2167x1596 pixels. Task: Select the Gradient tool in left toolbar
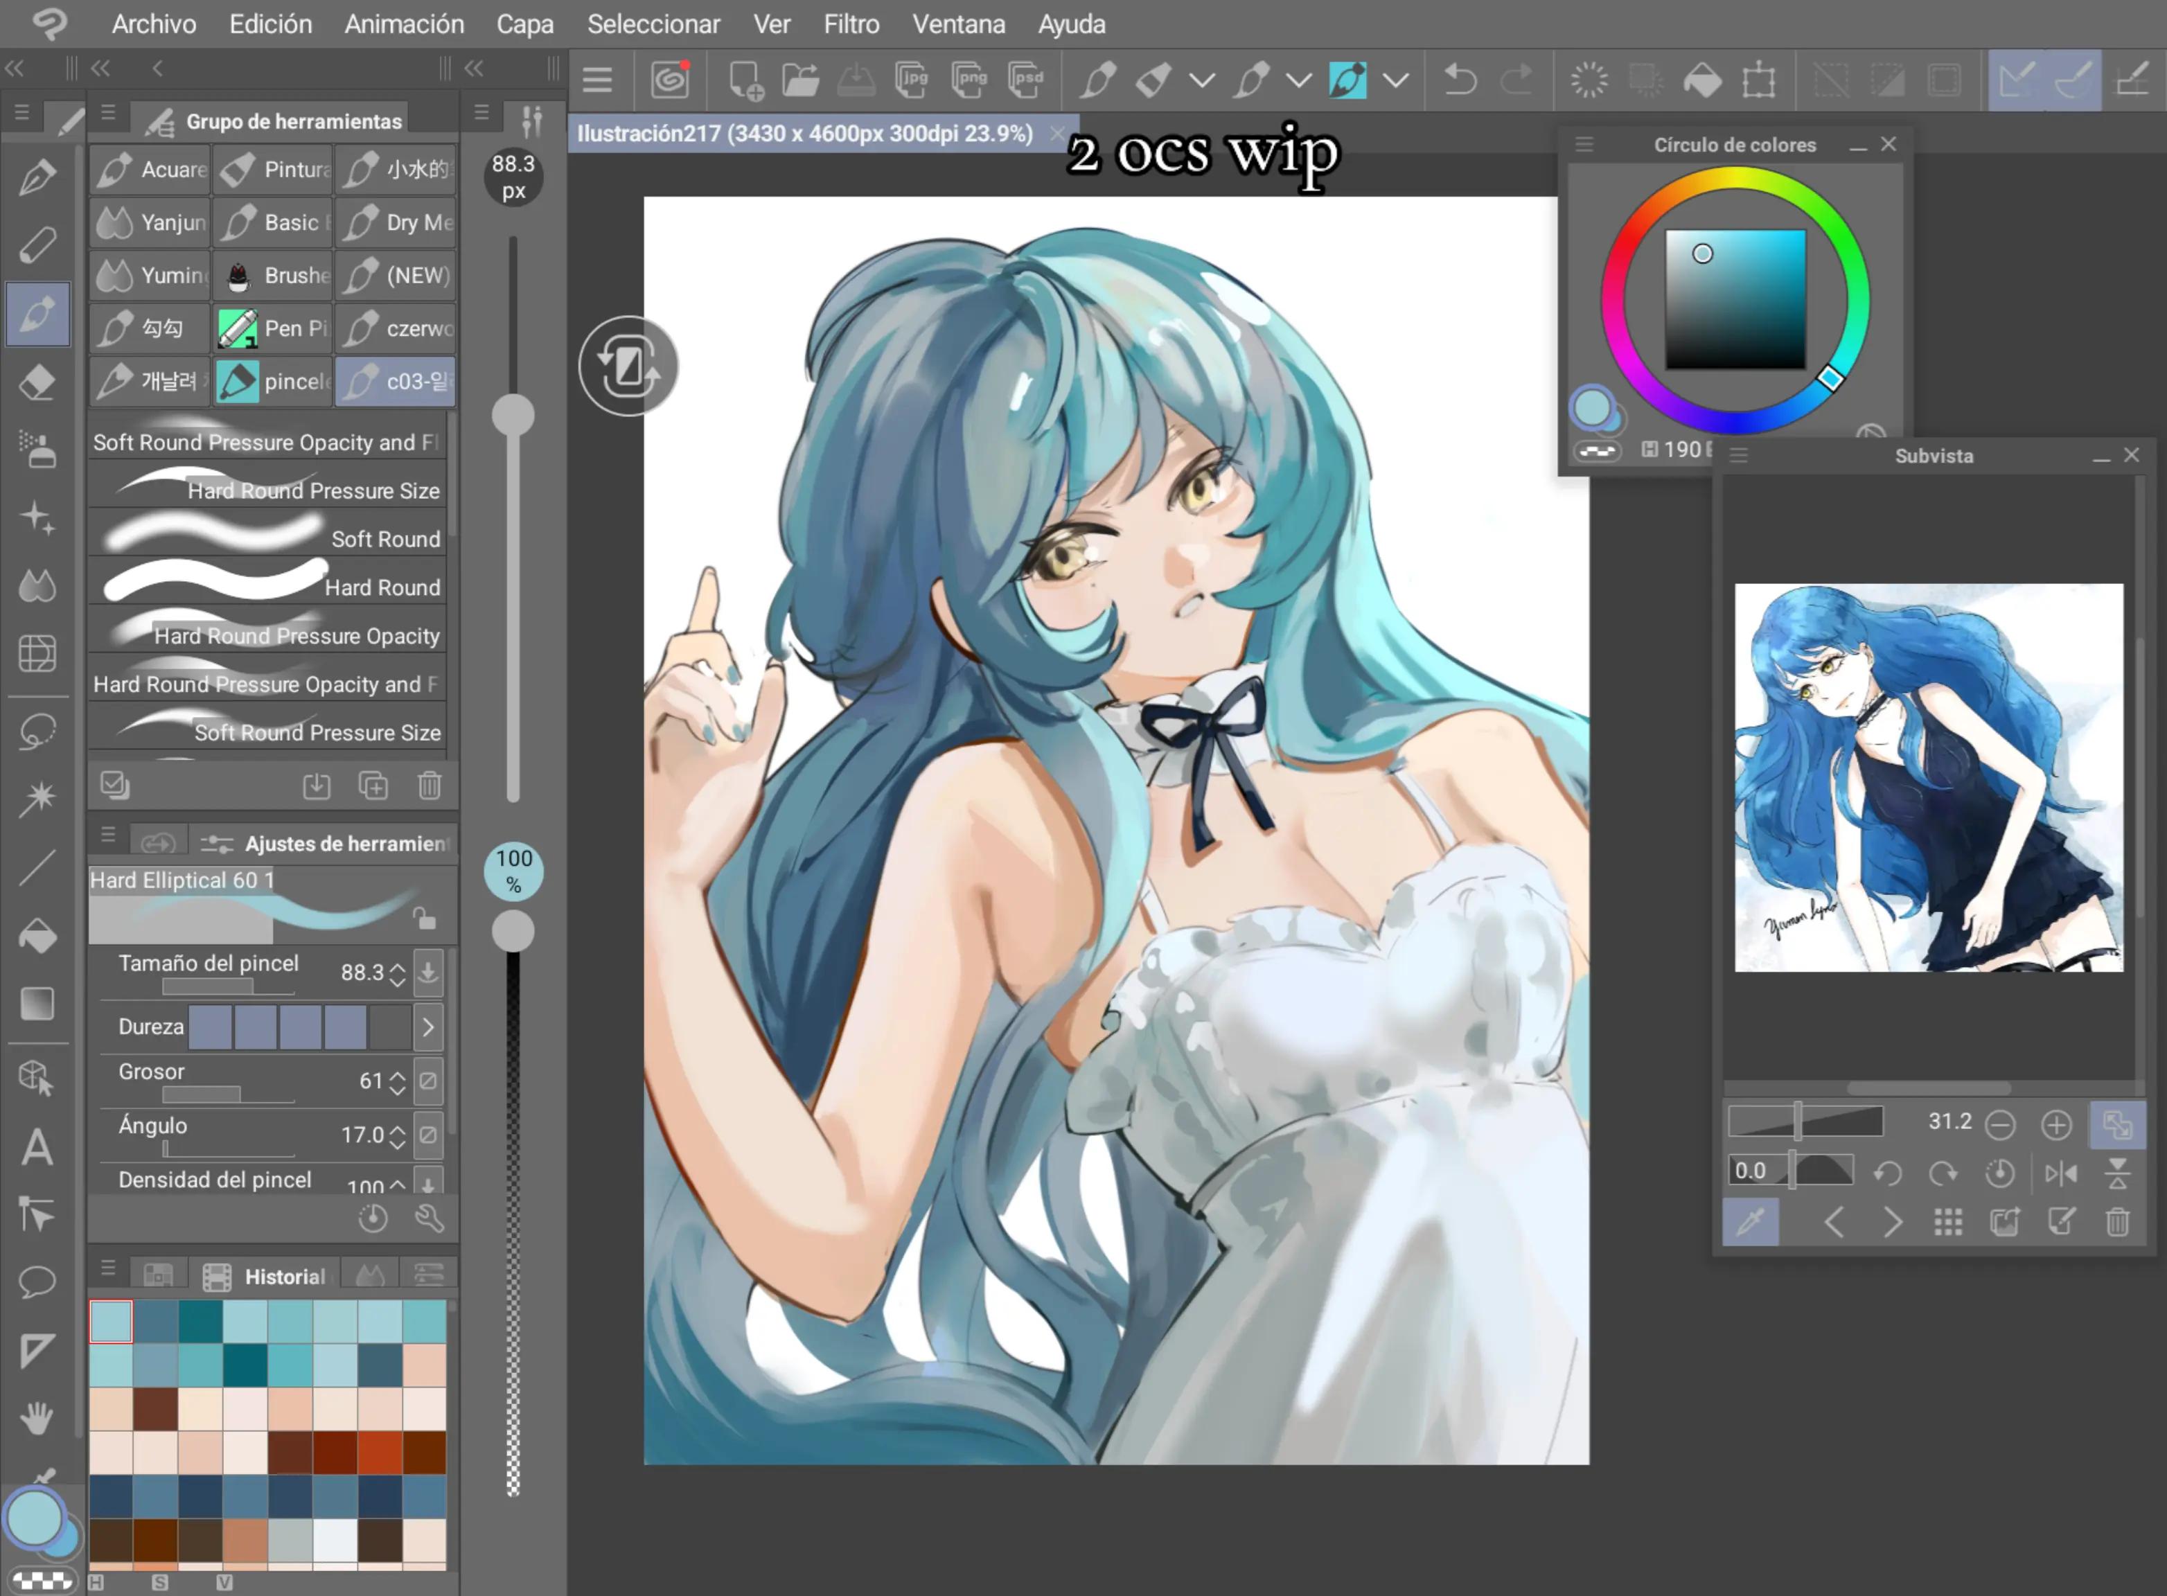[x=37, y=1004]
